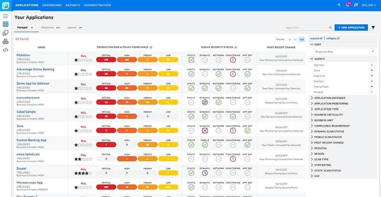Click the applications grid icon in sidebar

[x=5, y=24]
